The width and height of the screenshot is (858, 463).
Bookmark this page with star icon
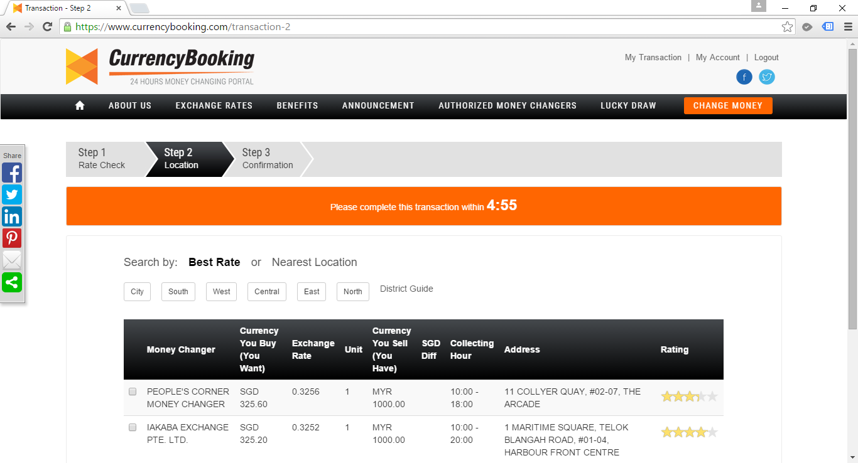click(x=787, y=27)
